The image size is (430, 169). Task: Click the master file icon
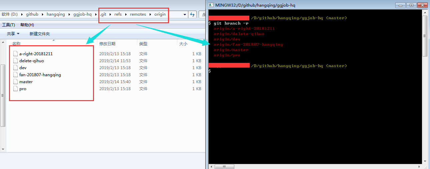15,82
